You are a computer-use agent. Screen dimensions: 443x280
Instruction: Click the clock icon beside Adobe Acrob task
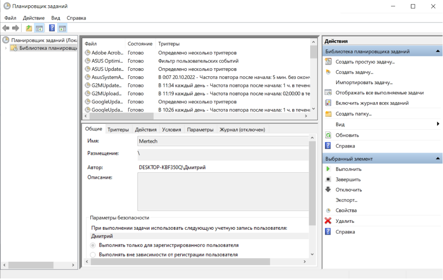coord(88,52)
